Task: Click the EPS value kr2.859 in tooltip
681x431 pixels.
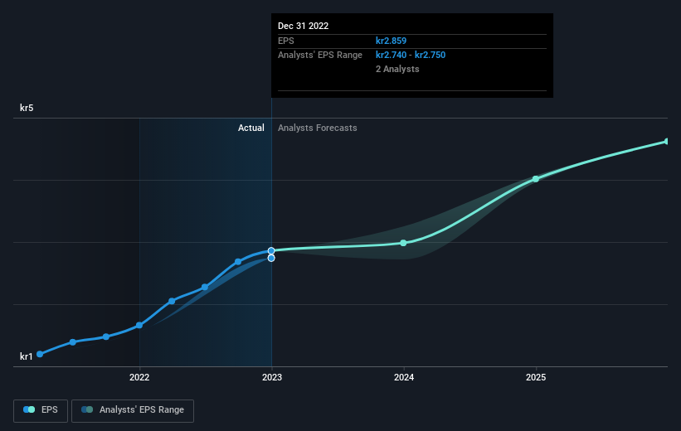Action: click(391, 41)
